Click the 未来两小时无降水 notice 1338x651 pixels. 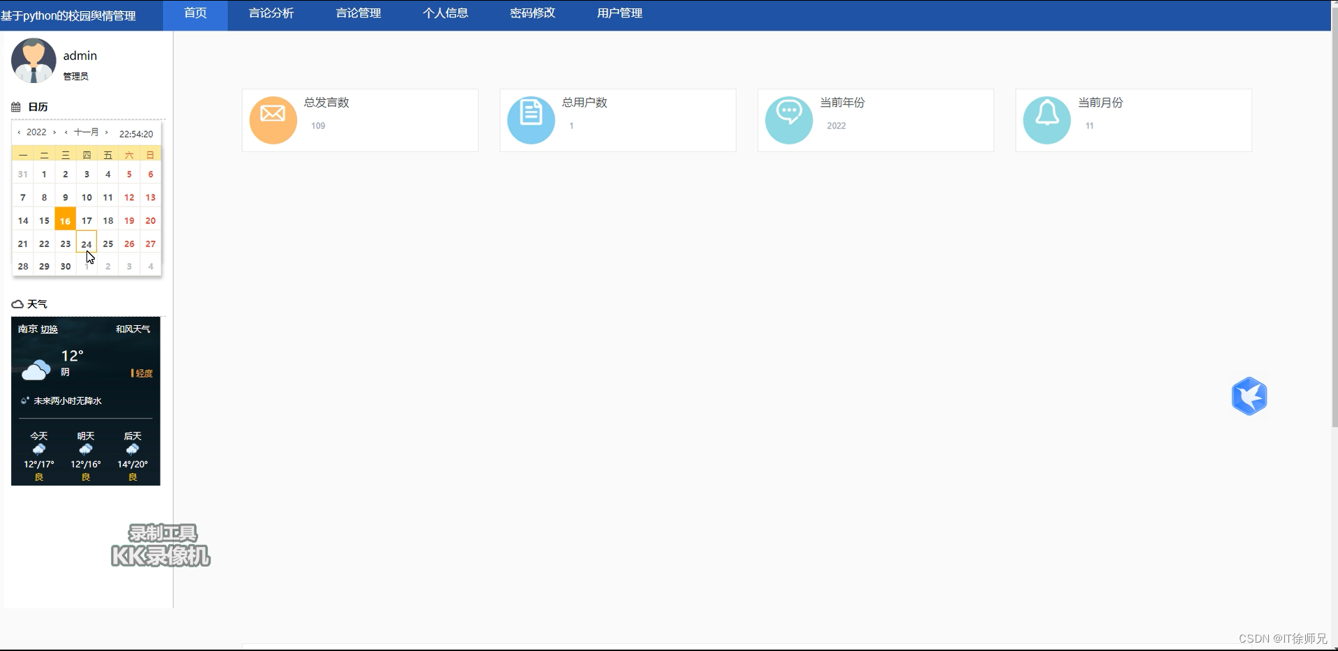tap(68, 401)
